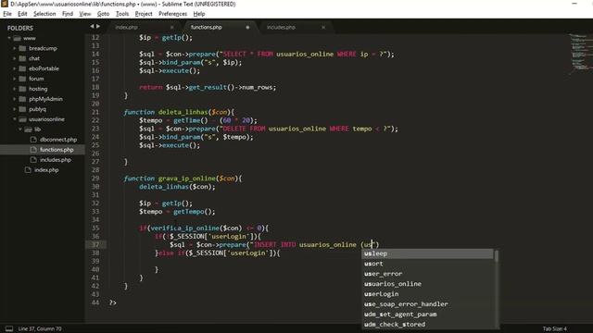593x333 pixels.
Task: Expand the publyq folder
Action: (15, 109)
